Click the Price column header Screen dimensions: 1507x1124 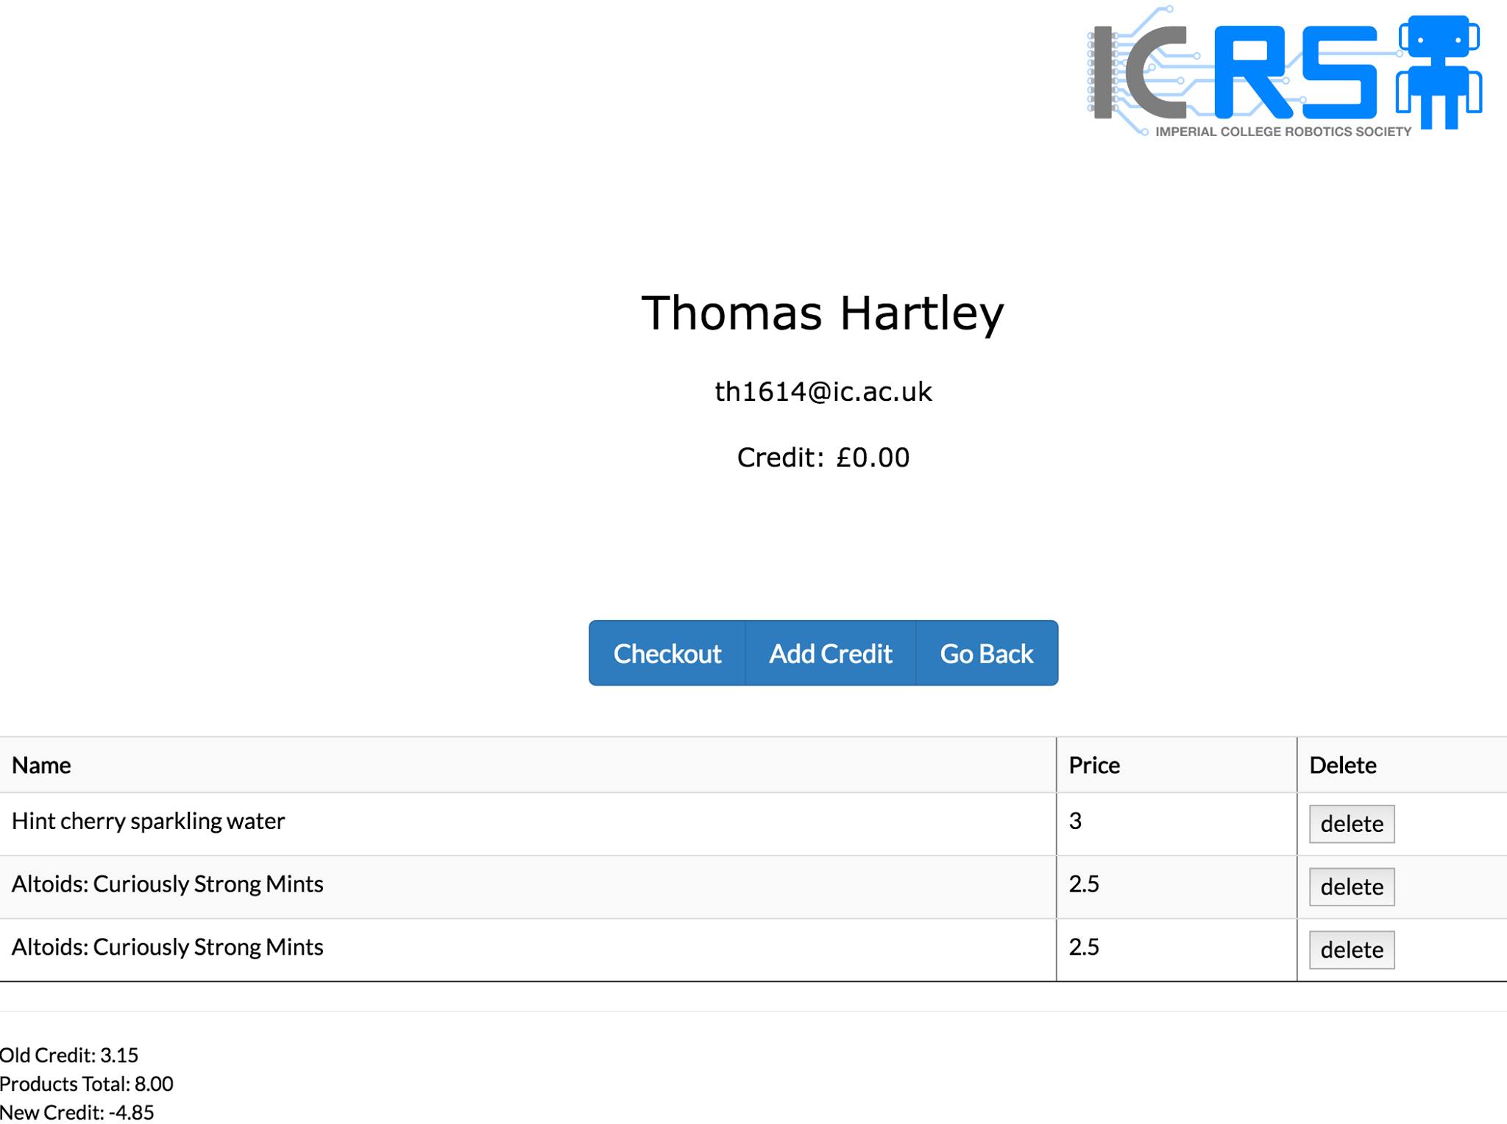pyautogui.click(x=1093, y=765)
